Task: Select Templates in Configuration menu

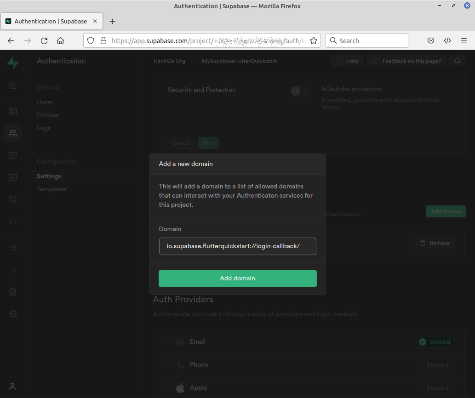Action: 52,189
